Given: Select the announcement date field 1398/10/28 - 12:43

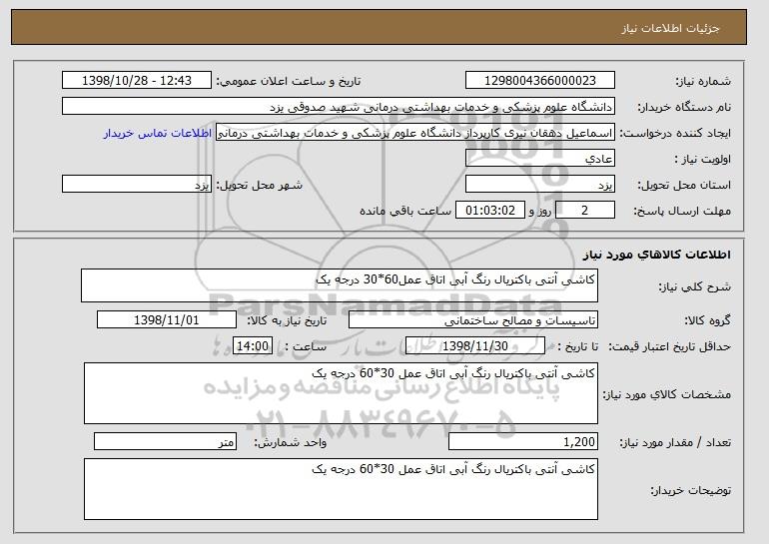Looking at the screenshot, I should pos(137,81).
